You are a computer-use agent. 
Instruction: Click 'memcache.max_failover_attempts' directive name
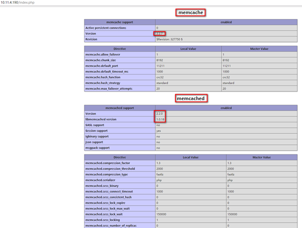109,89
